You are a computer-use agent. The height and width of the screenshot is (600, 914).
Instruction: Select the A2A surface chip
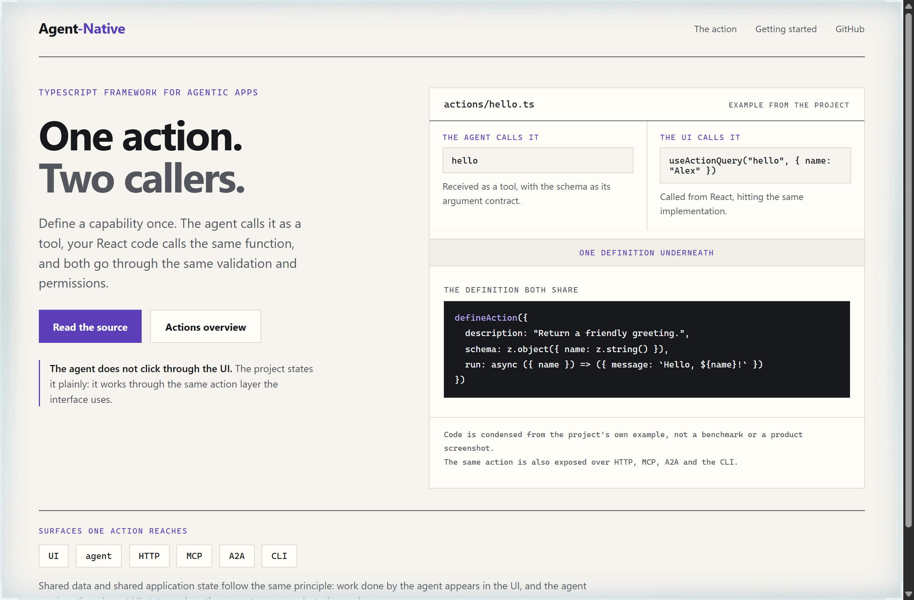237,556
